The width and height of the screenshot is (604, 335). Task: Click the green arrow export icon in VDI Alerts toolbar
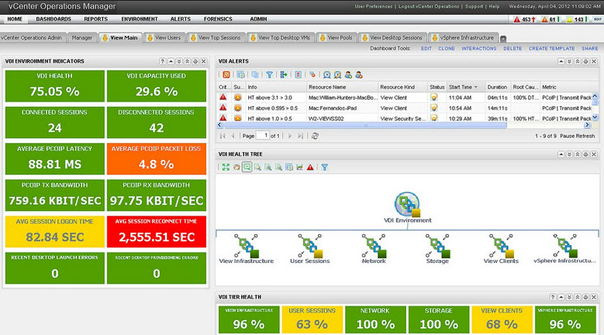(284, 74)
